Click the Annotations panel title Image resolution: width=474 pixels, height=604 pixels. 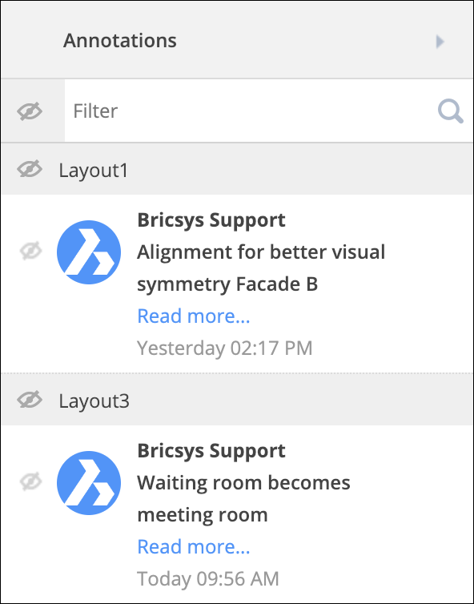tap(120, 40)
